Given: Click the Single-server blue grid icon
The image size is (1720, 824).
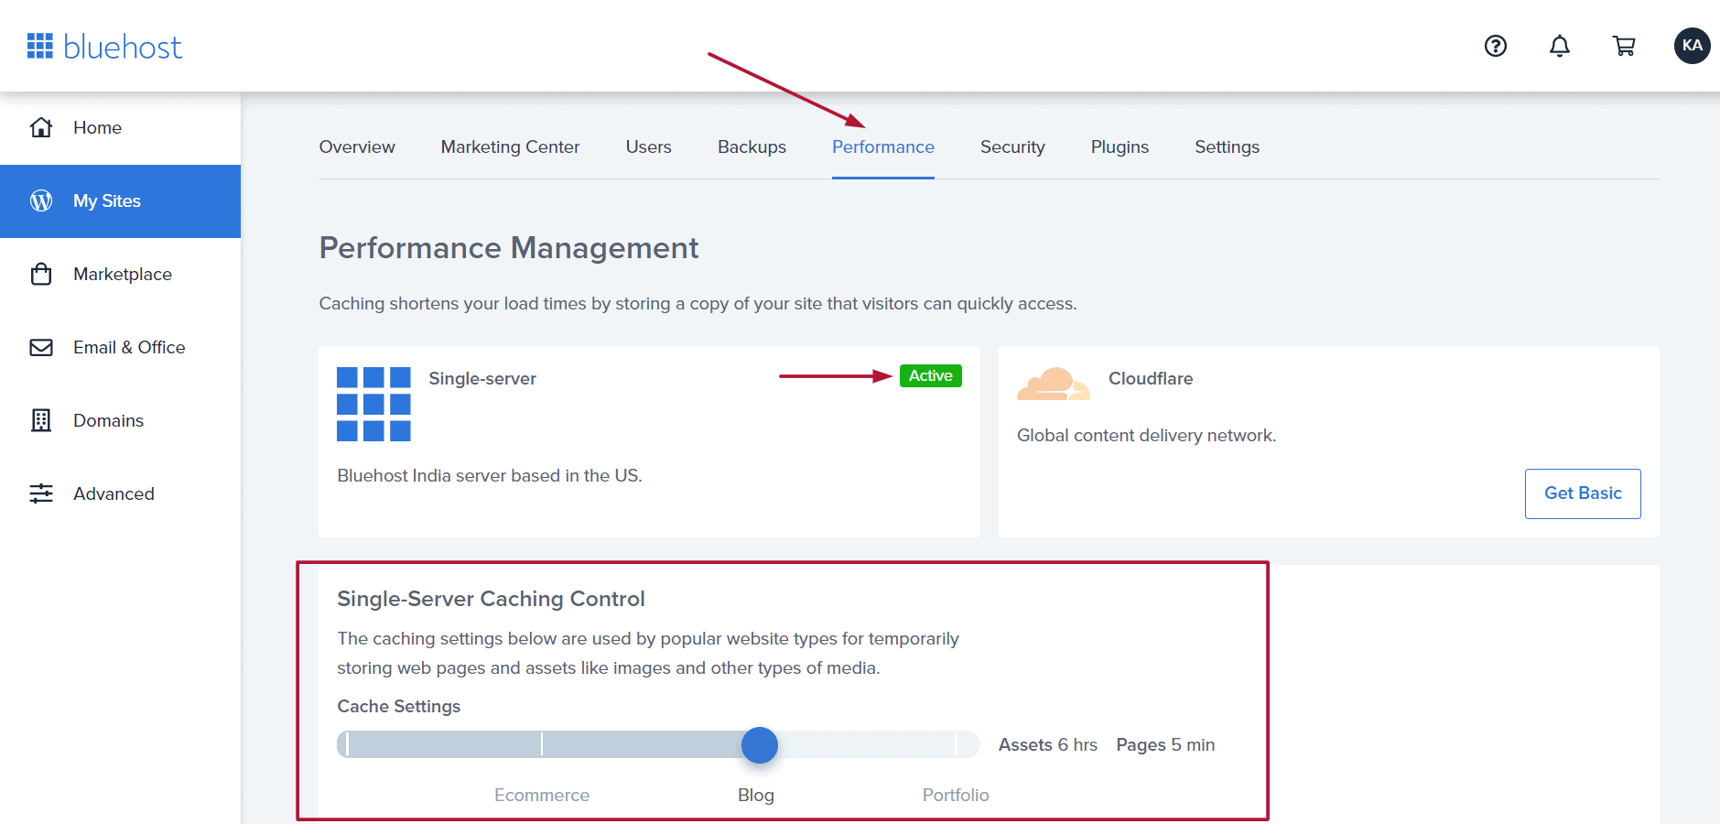Looking at the screenshot, I should click(x=373, y=404).
